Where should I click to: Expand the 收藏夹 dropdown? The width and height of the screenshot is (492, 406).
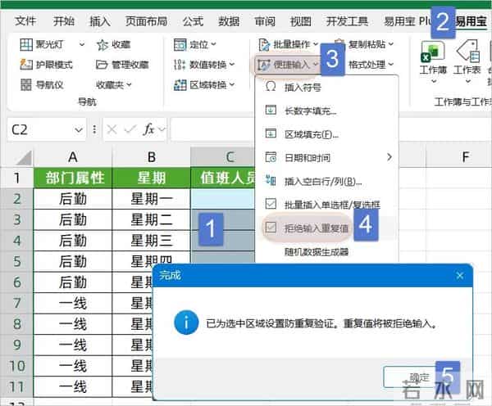pyautogui.click(x=114, y=84)
